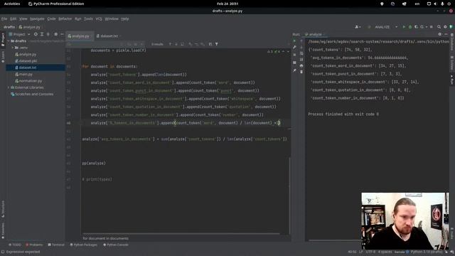Open Run panel settings gear

[x=440, y=34]
